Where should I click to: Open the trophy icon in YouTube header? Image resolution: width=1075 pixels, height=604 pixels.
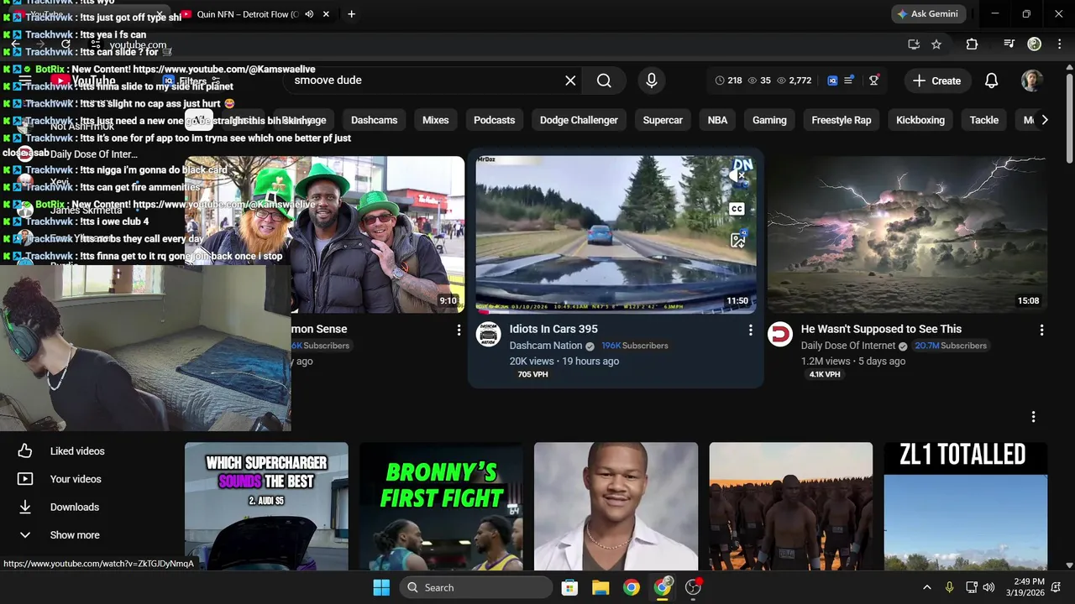tap(874, 81)
